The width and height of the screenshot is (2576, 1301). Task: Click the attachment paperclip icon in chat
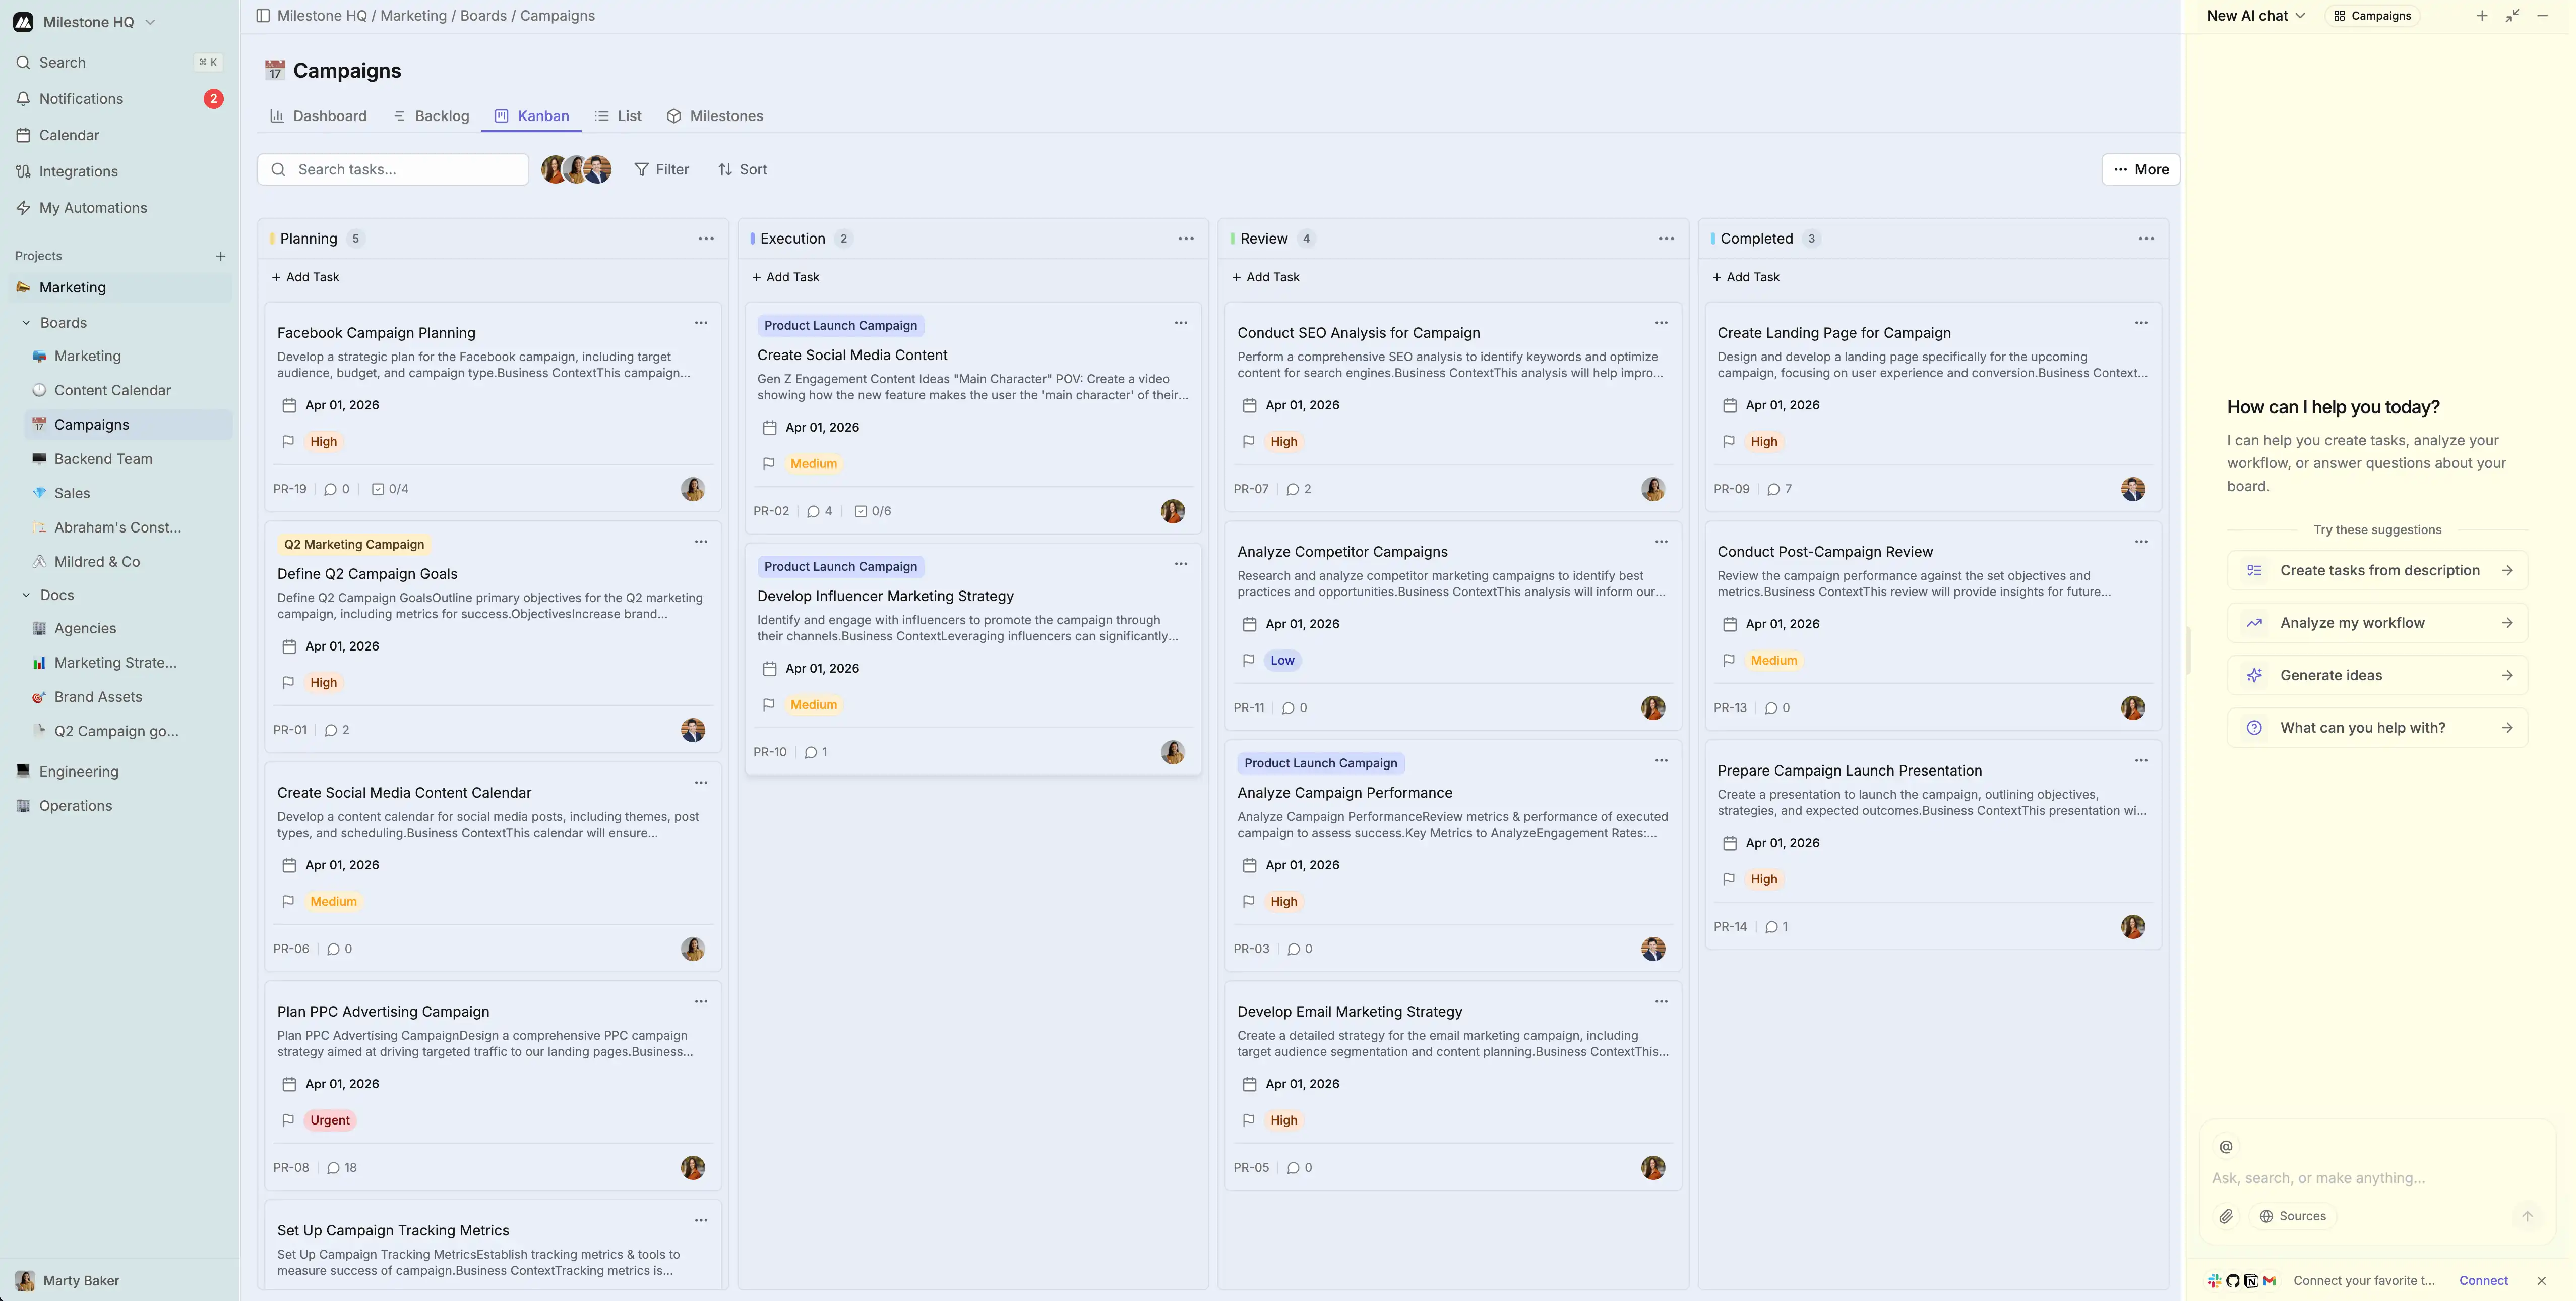2225,1216
